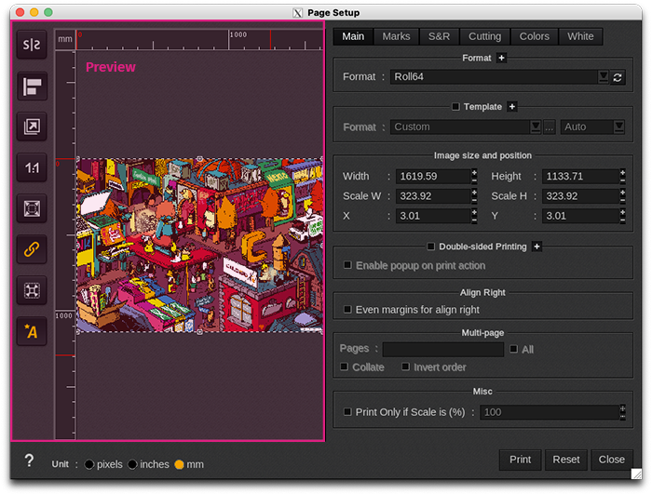Image resolution: width=652 pixels, height=494 pixels.
Task: Open the Auto template dropdown
Action: [619, 127]
